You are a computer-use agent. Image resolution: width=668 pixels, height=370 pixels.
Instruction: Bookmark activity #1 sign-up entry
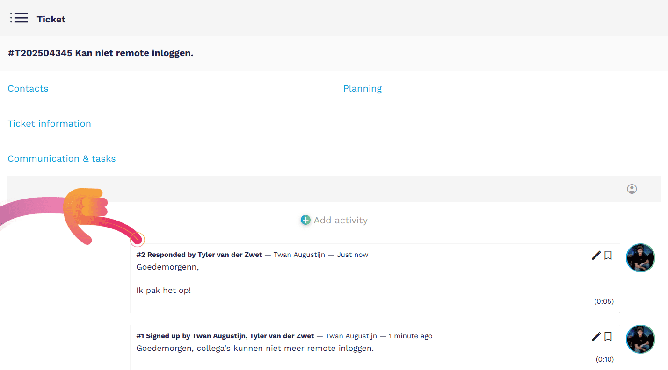[x=608, y=336]
